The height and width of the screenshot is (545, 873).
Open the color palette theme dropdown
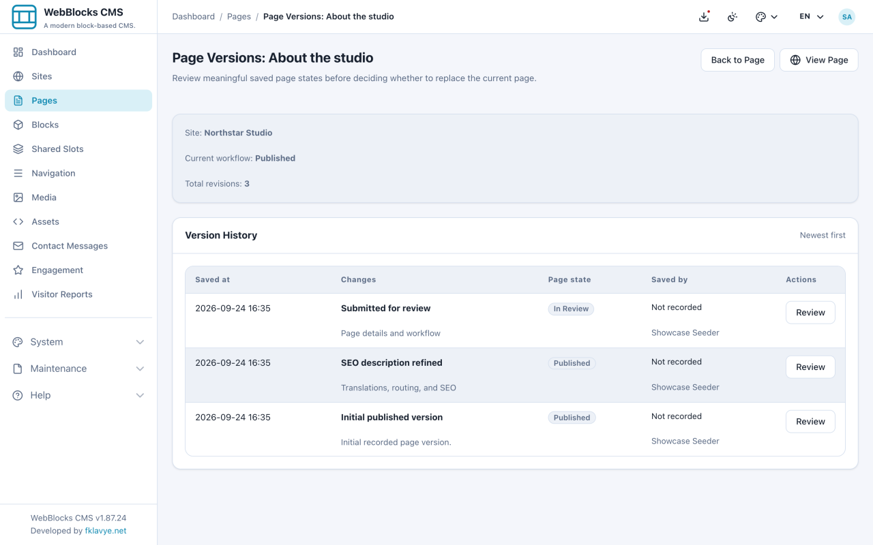pyautogui.click(x=767, y=17)
